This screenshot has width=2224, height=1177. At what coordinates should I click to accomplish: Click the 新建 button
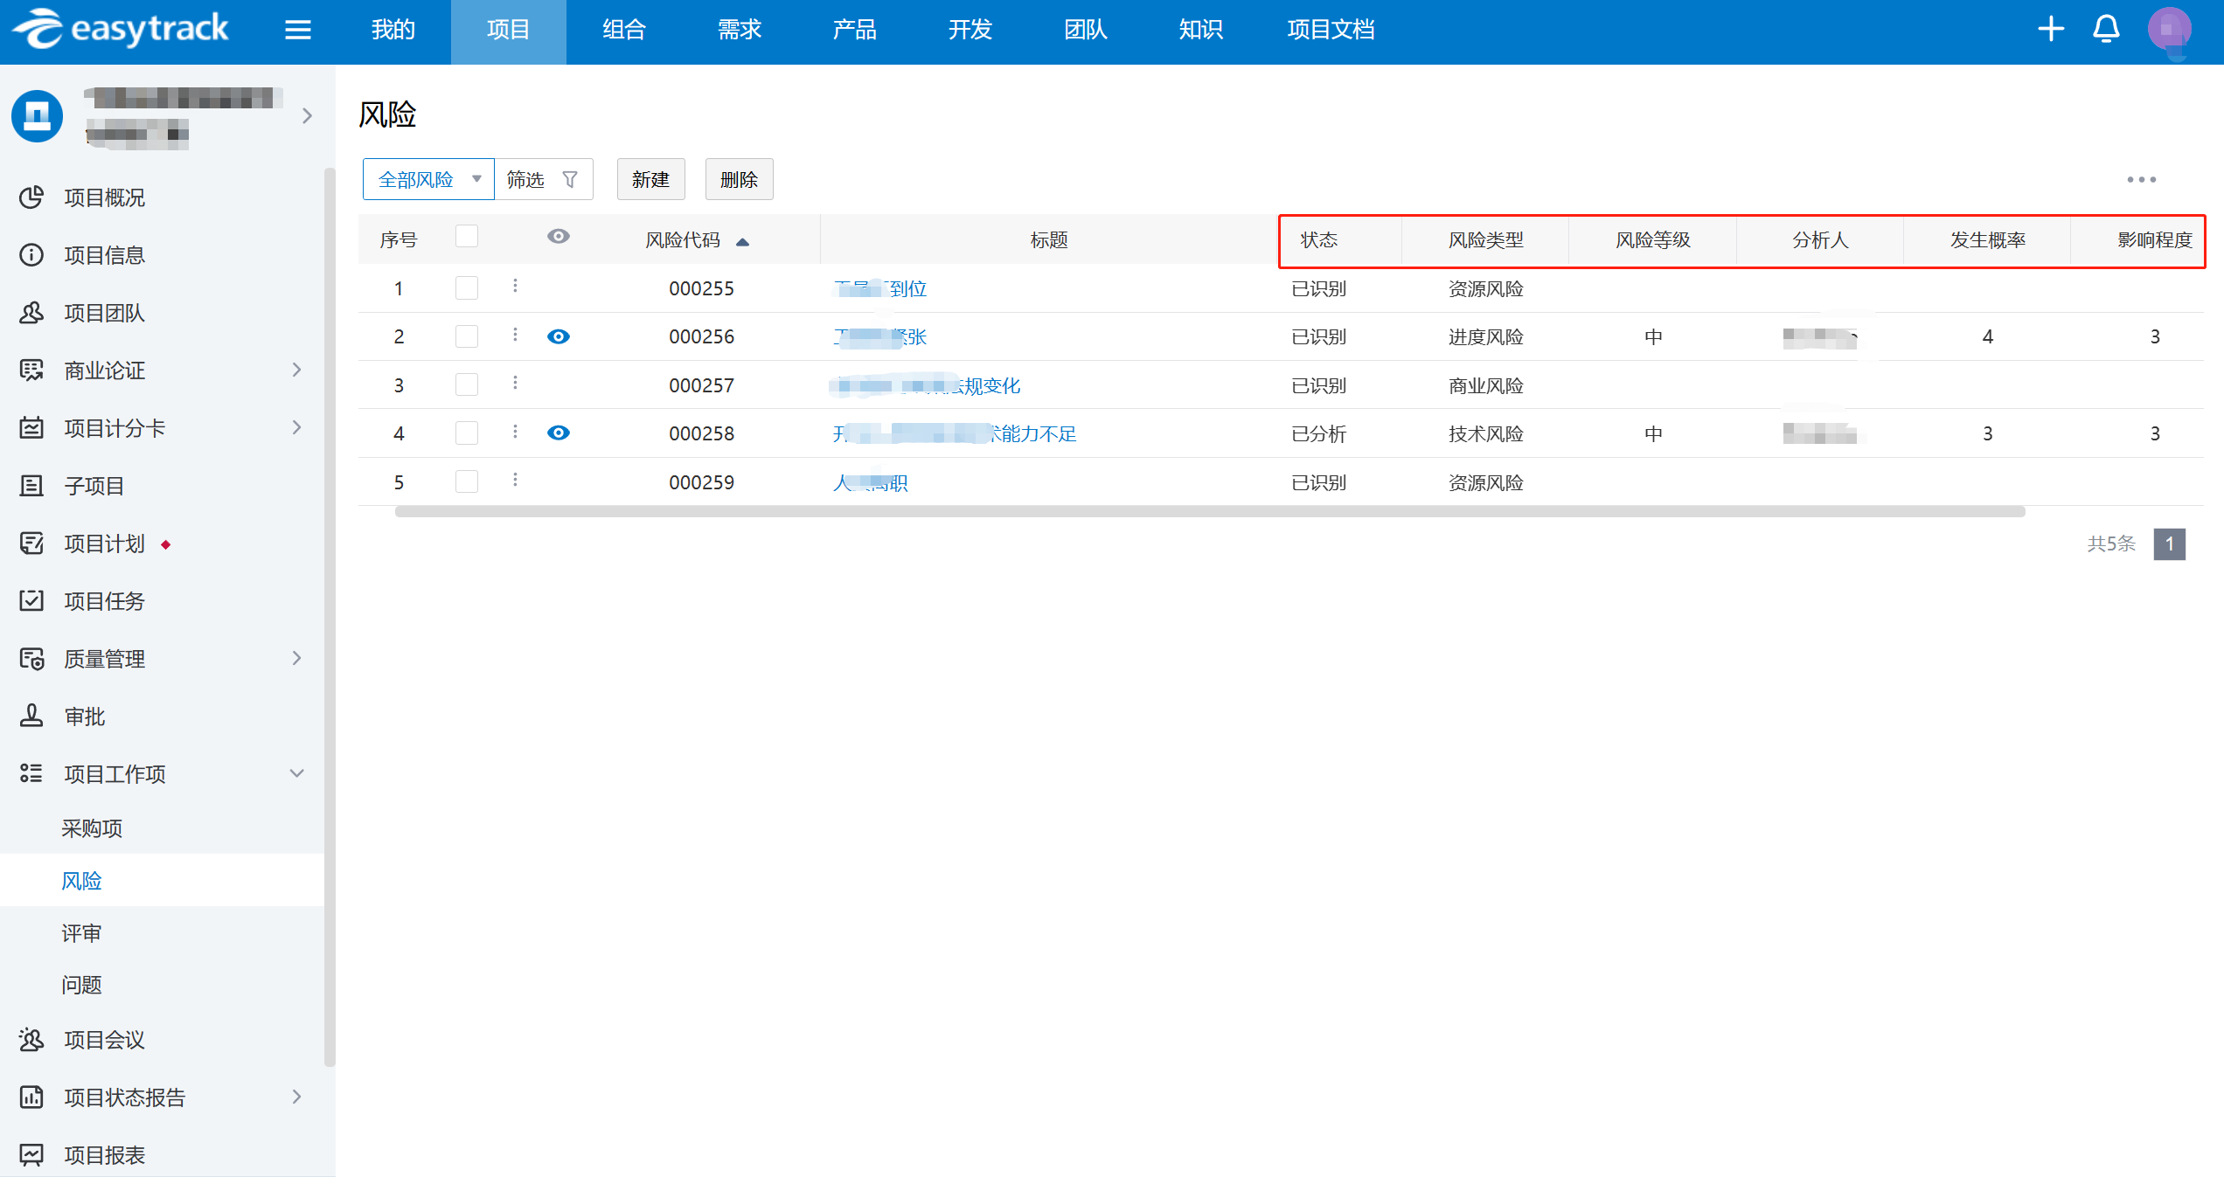[650, 180]
